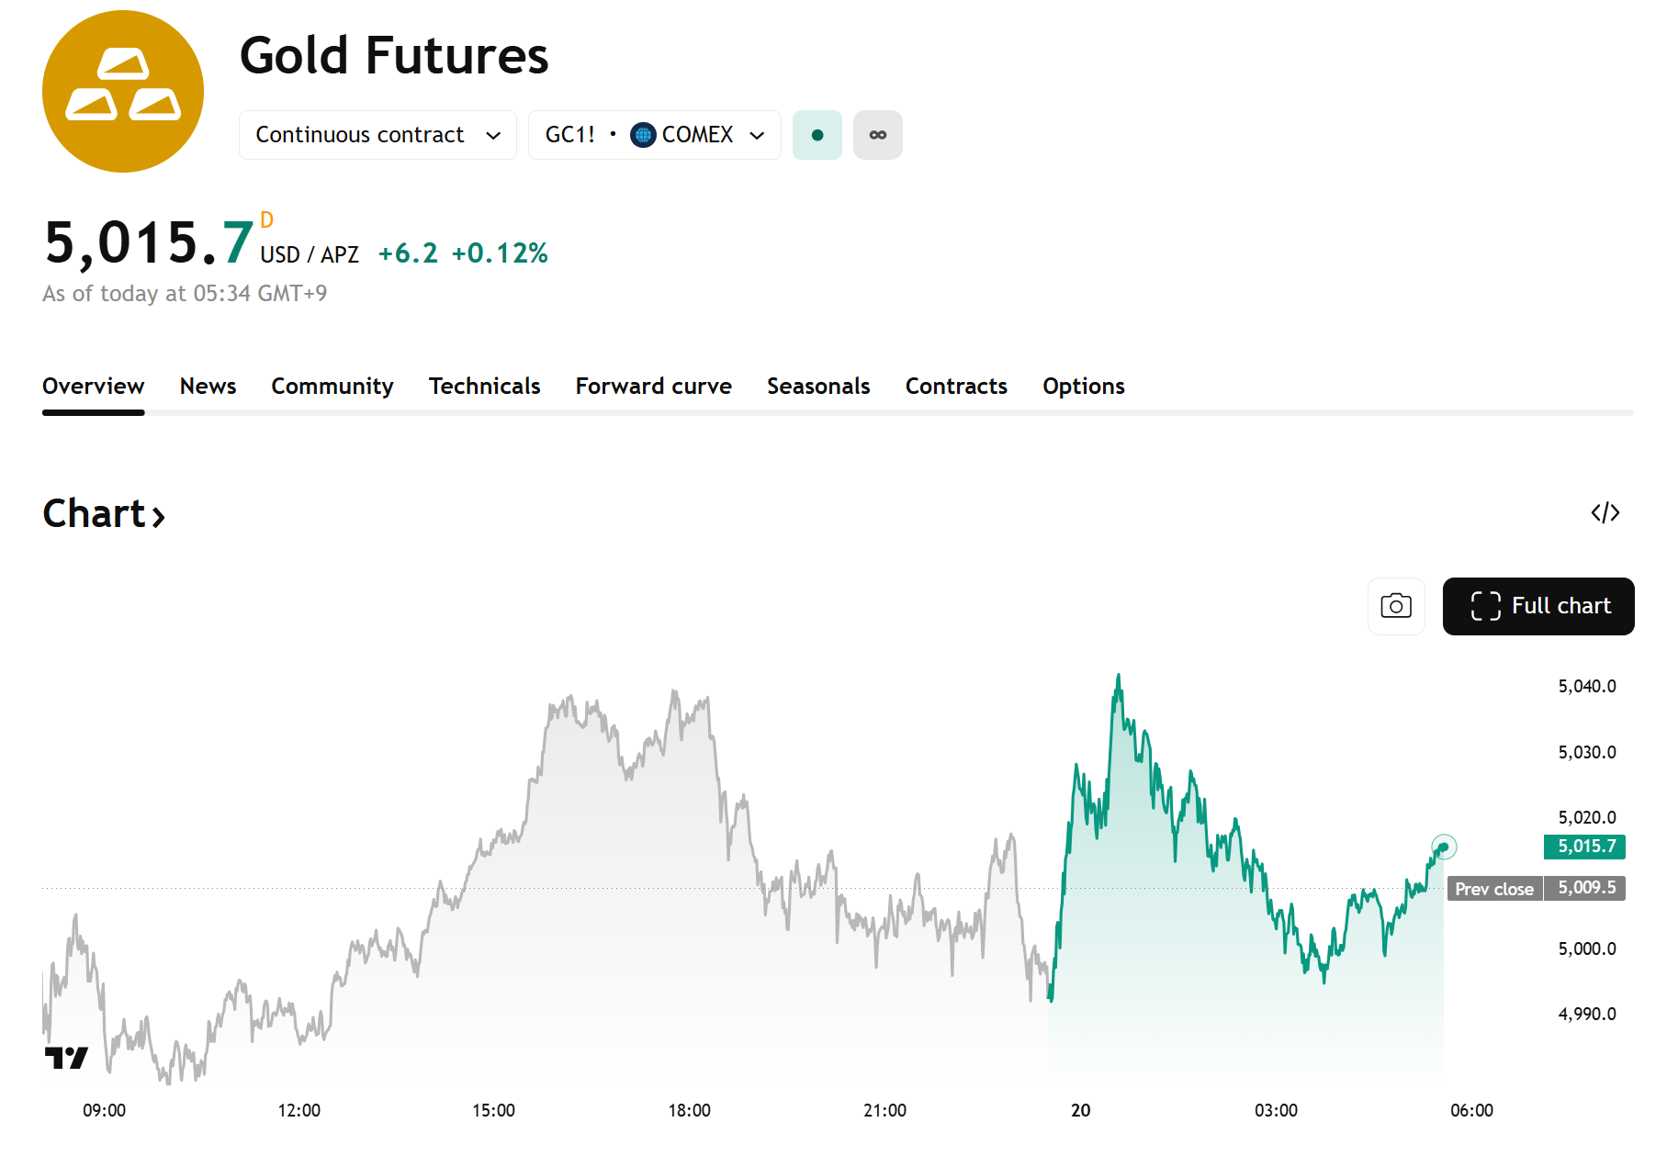Launch the Full chart button

coord(1537,606)
